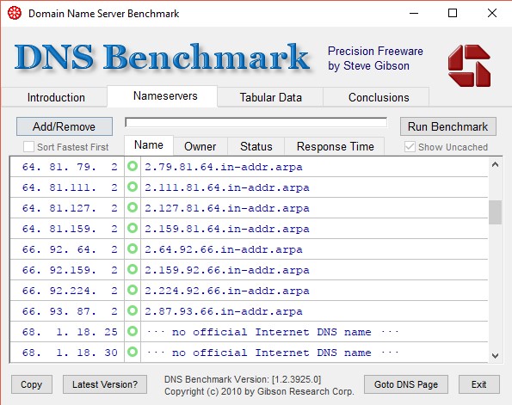The width and height of the screenshot is (512, 405).
Task: Click green status circle for 68.1.18.30
Action: click(133, 352)
